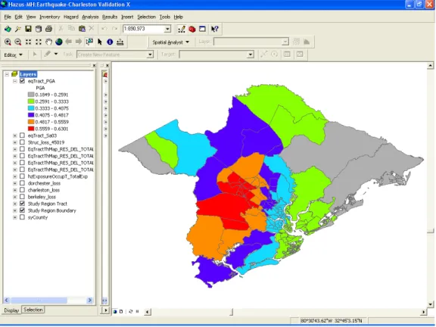Click the Fixed Zoom Out icon

click(x=39, y=42)
